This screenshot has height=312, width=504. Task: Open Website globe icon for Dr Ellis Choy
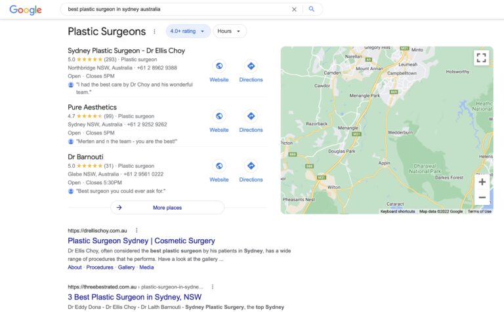pyautogui.click(x=219, y=66)
